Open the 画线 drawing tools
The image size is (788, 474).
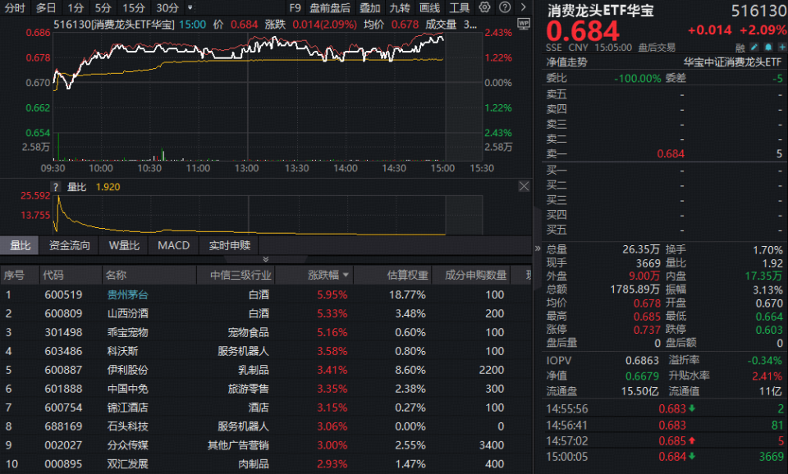click(429, 7)
